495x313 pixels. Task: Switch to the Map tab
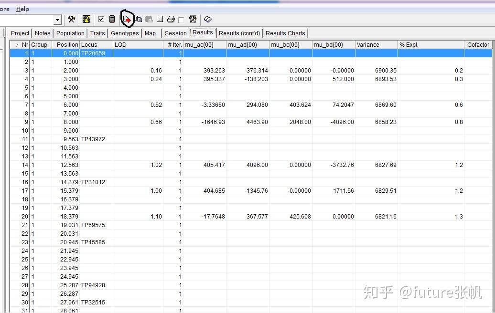pos(150,33)
